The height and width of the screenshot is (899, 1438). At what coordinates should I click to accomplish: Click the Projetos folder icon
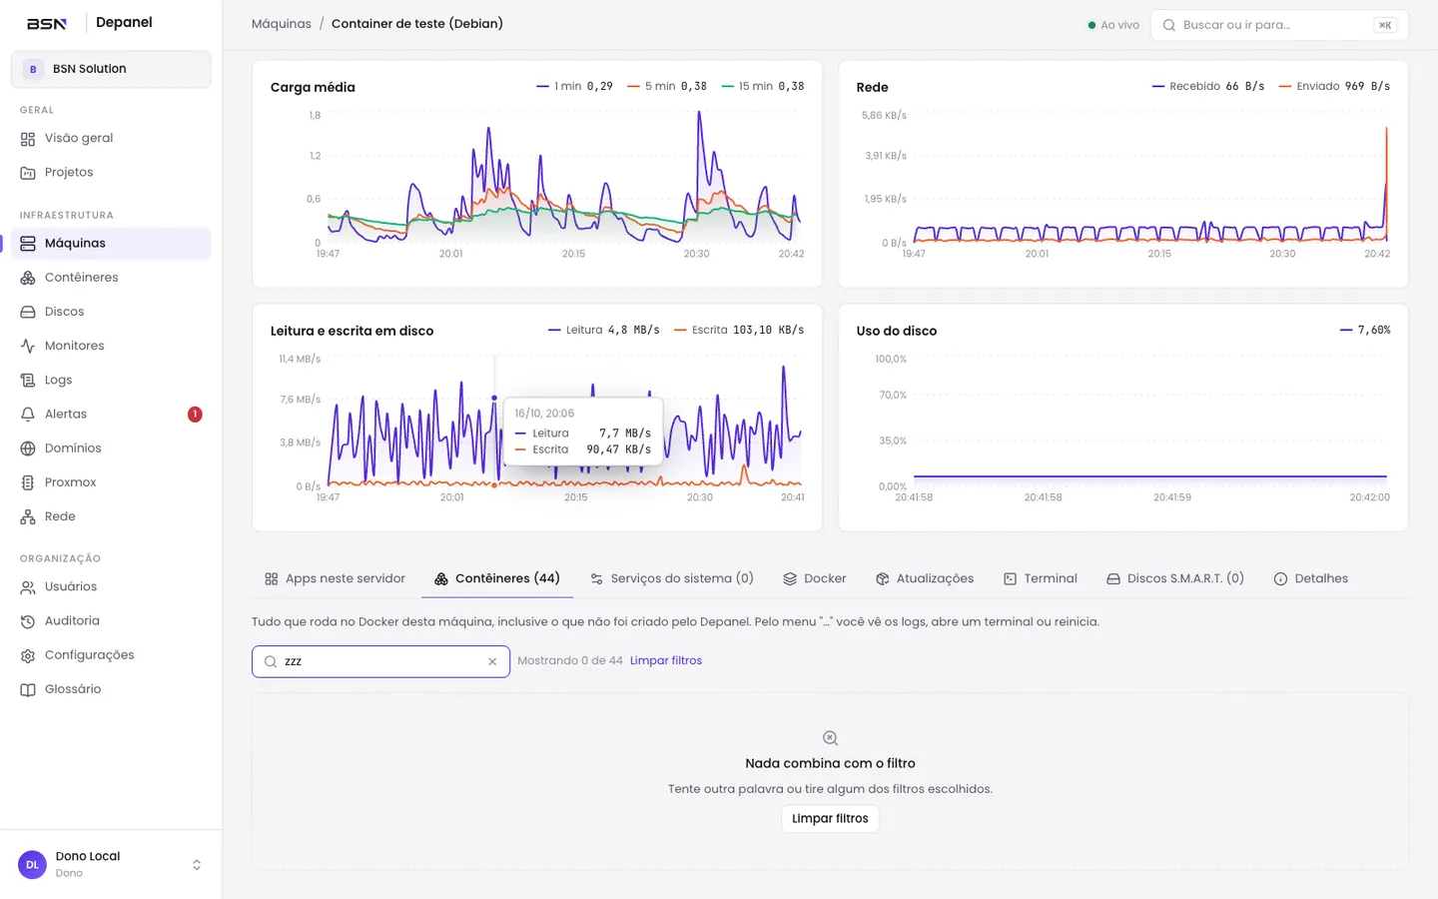tap(28, 173)
